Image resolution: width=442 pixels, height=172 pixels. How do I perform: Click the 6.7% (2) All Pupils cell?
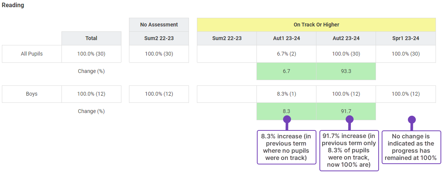pyautogui.click(x=286, y=54)
